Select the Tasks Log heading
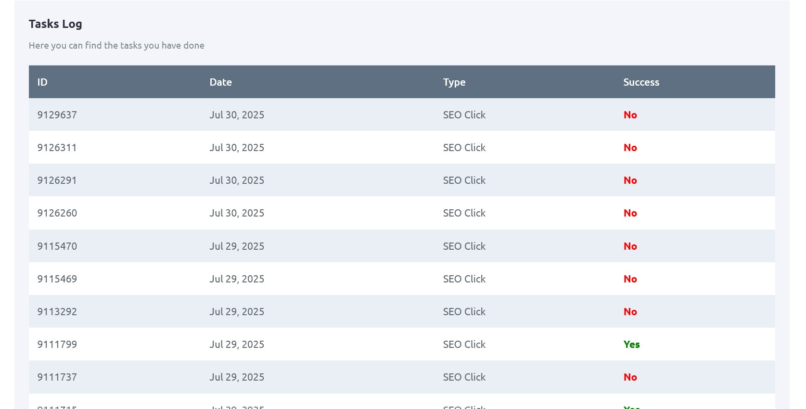Viewport: 806px width, 409px height. [x=55, y=24]
